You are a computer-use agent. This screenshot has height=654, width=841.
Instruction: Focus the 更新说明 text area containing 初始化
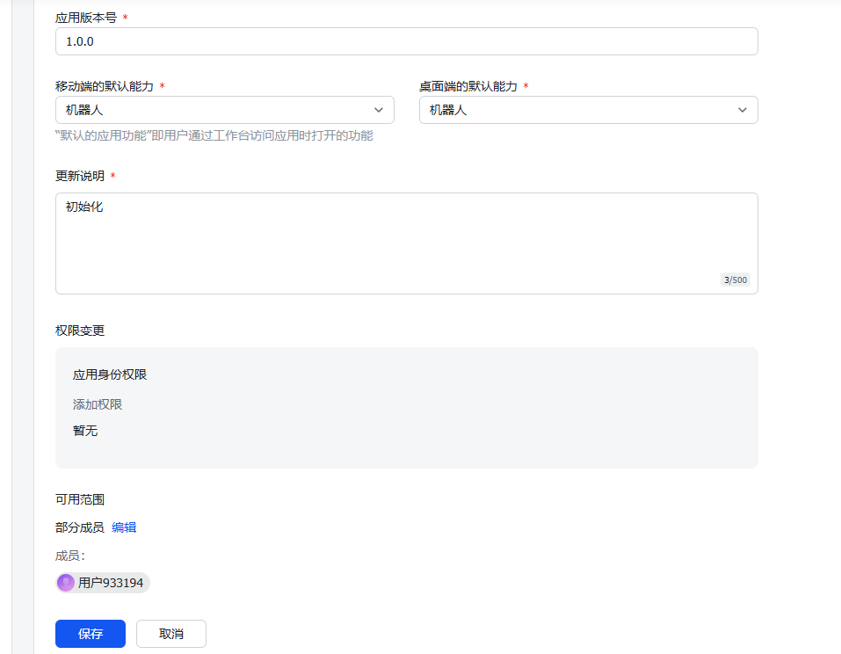(406, 243)
